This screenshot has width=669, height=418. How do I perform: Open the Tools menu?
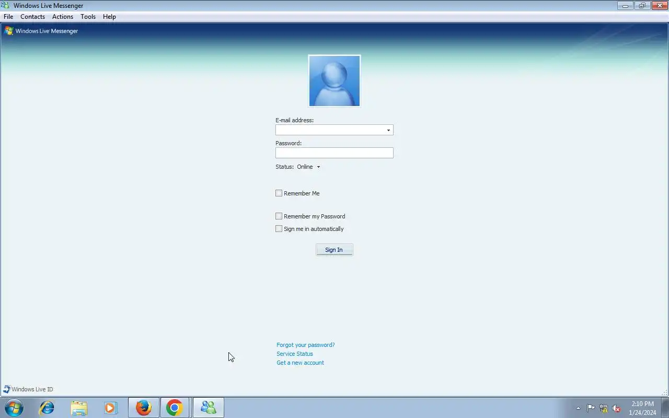click(x=88, y=17)
